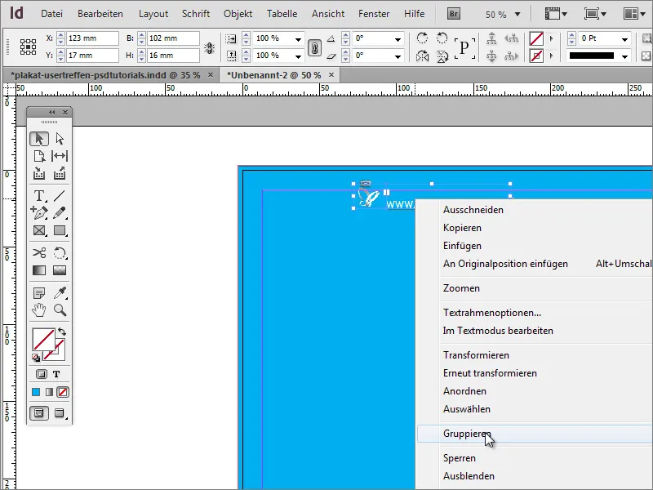Click the flip vertical icon
653x490 pixels.
point(442,56)
